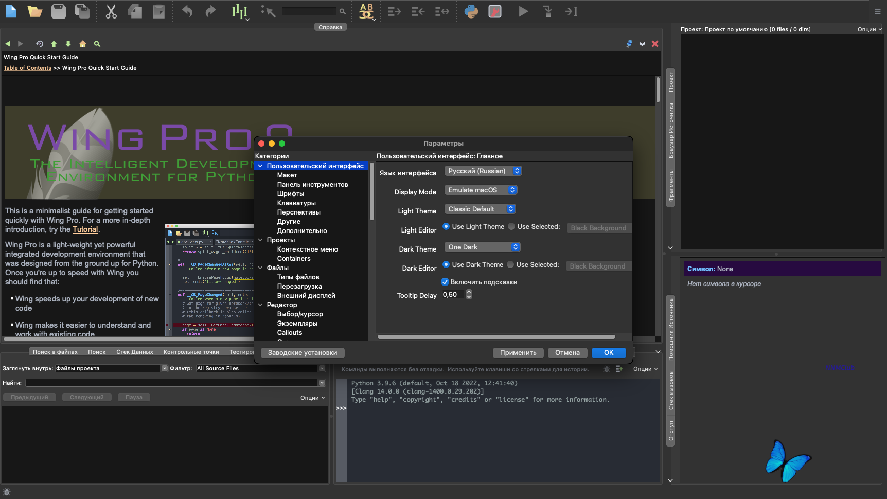Screen dimensions: 887x499
Task: Click the horizontal scrollbar in Параметры panel
Action: pyautogui.click(x=496, y=337)
